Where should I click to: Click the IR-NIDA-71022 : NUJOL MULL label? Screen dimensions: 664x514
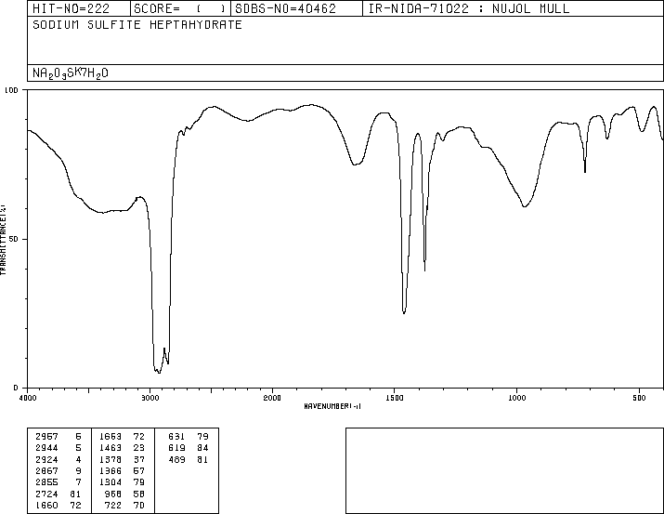469,8
